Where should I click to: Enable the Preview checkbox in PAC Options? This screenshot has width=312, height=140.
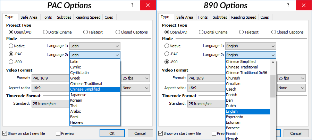click(58, 133)
